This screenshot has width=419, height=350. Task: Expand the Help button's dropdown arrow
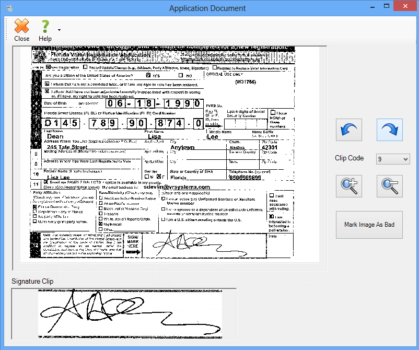pos(59,30)
